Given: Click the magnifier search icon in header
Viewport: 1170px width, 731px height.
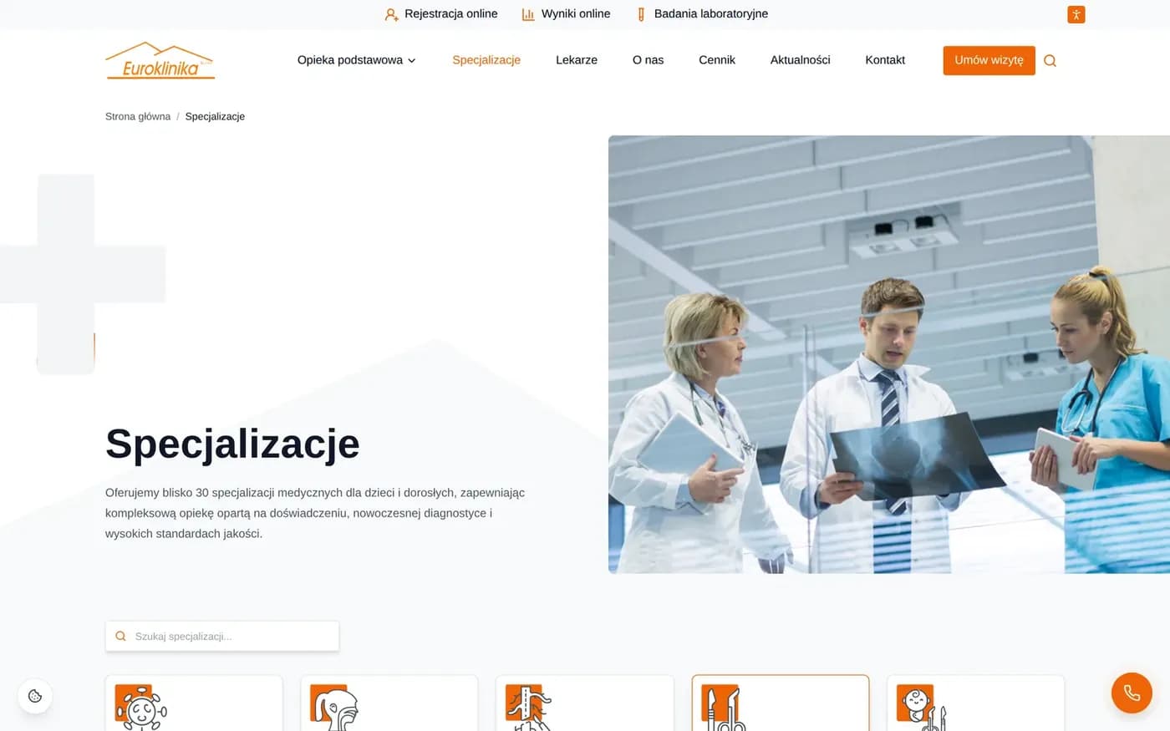Looking at the screenshot, I should pyautogui.click(x=1050, y=60).
